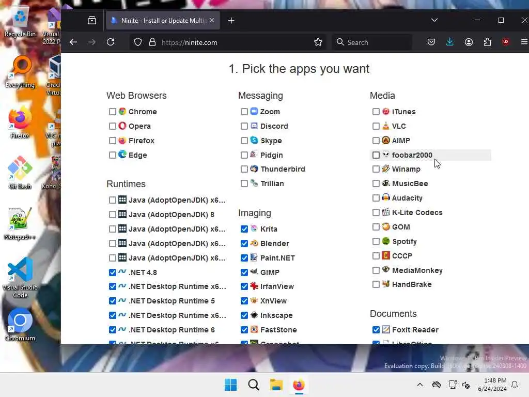Click Firefox icon in the taskbar

coord(299,385)
